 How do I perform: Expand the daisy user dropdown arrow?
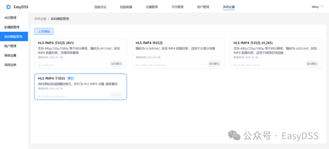[322, 6]
